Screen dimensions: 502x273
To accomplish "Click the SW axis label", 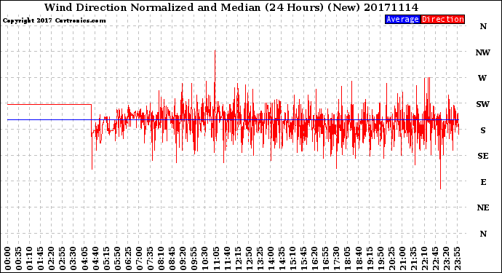I will pos(483,104).
